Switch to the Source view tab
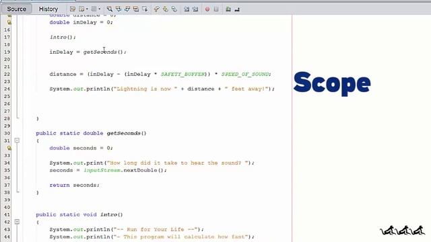The width and height of the screenshot is (431, 242). click(x=16, y=9)
